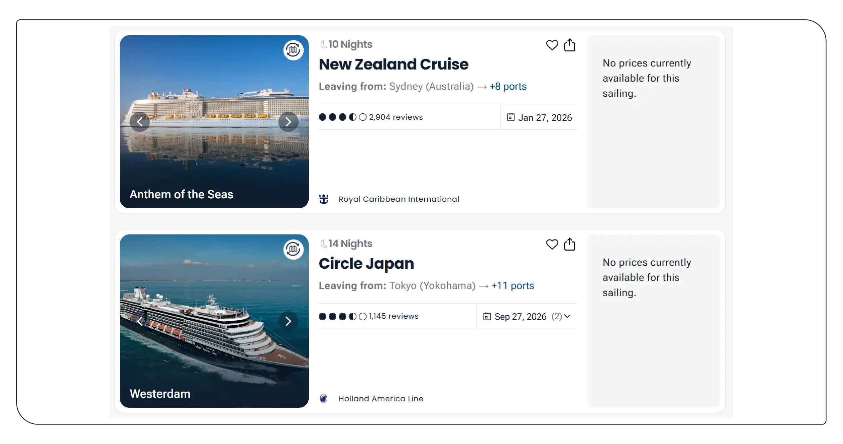The height and width of the screenshot is (444, 843).
Task: Show previous photo of Anthem of the Seas
Action: click(x=140, y=122)
